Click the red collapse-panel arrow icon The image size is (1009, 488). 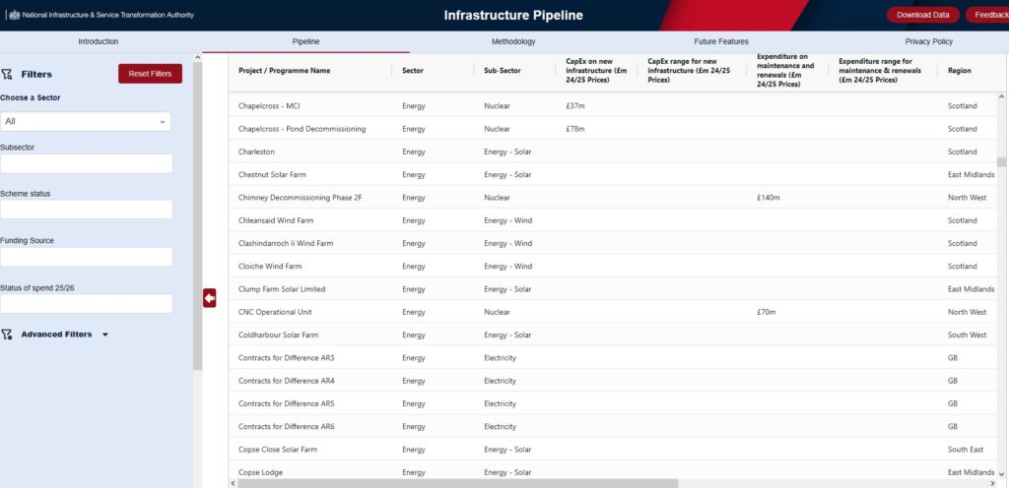point(209,298)
